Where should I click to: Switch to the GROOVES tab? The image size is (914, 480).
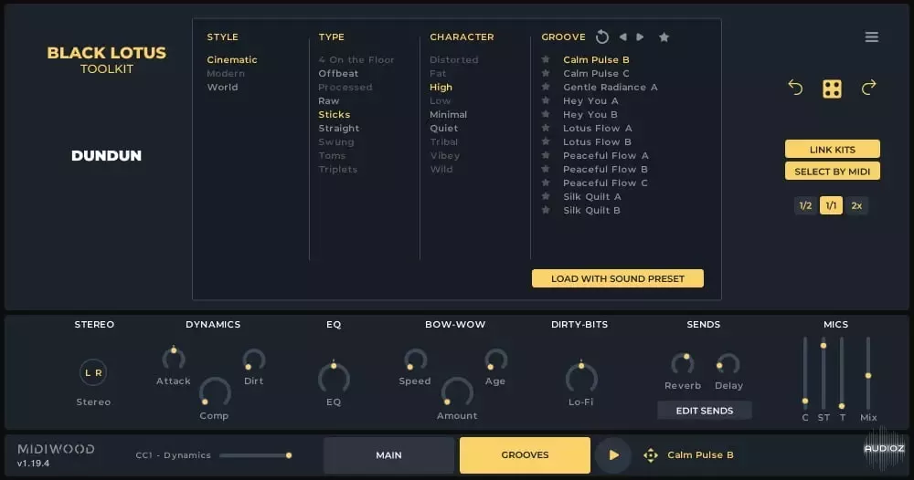tap(525, 454)
